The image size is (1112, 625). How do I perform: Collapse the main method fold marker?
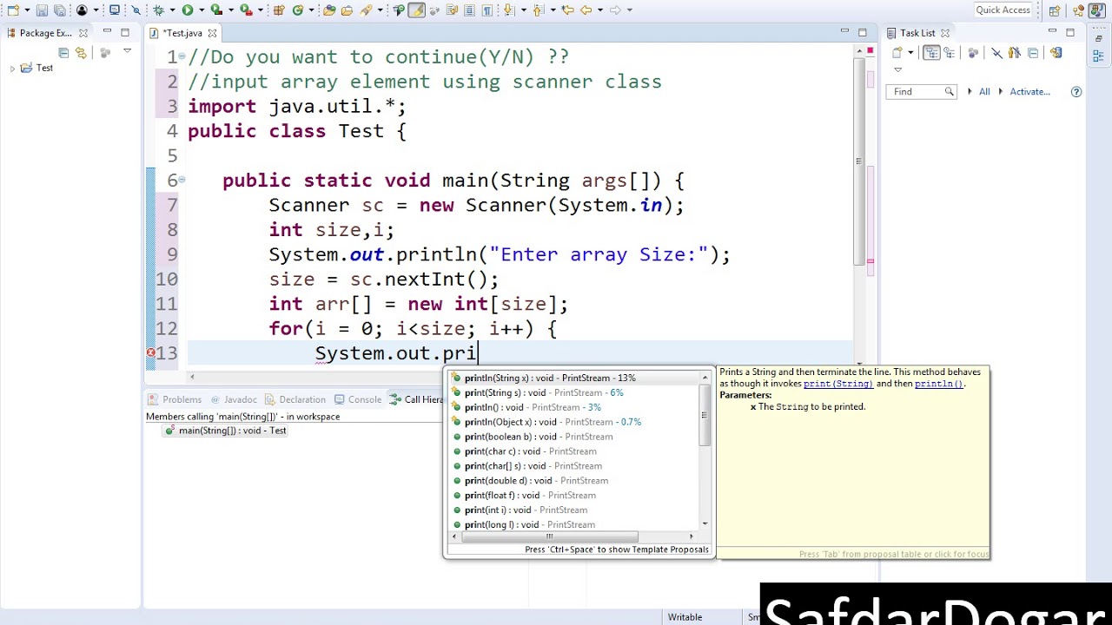click(182, 180)
